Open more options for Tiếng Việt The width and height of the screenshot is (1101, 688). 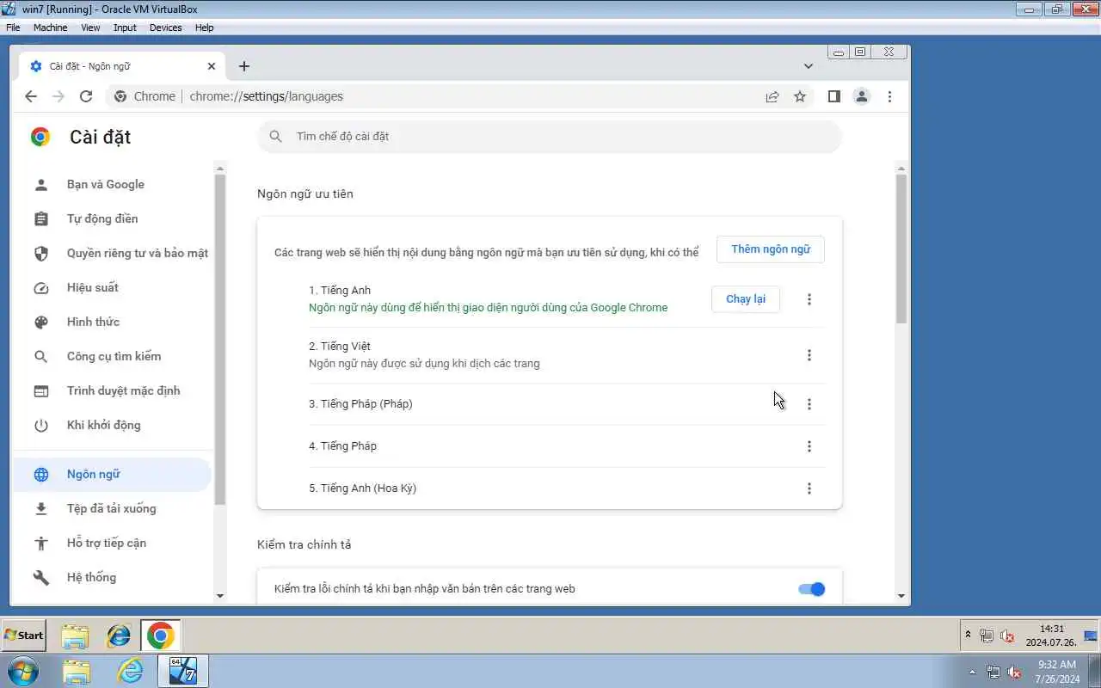pos(809,355)
